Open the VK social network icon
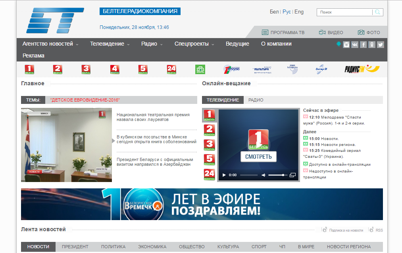The image size is (402, 253). point(355,44)
